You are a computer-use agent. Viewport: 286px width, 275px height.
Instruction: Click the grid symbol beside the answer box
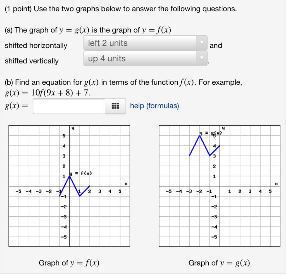(116, 106)
